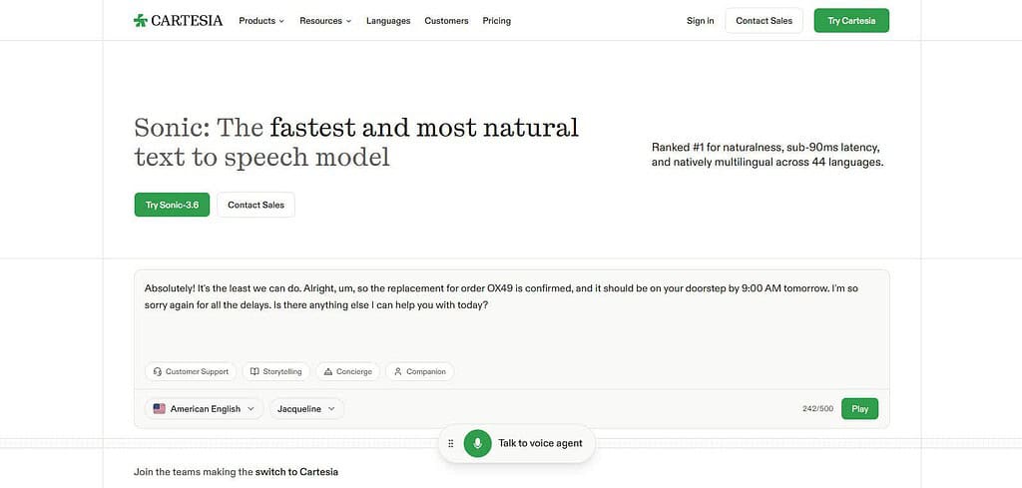Go to the Languages page
Screen dimensions: 1022x488
[x=388, y=21]
